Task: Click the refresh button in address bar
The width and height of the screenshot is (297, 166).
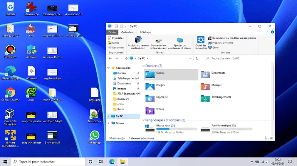Action: click(x=197, y=58)
